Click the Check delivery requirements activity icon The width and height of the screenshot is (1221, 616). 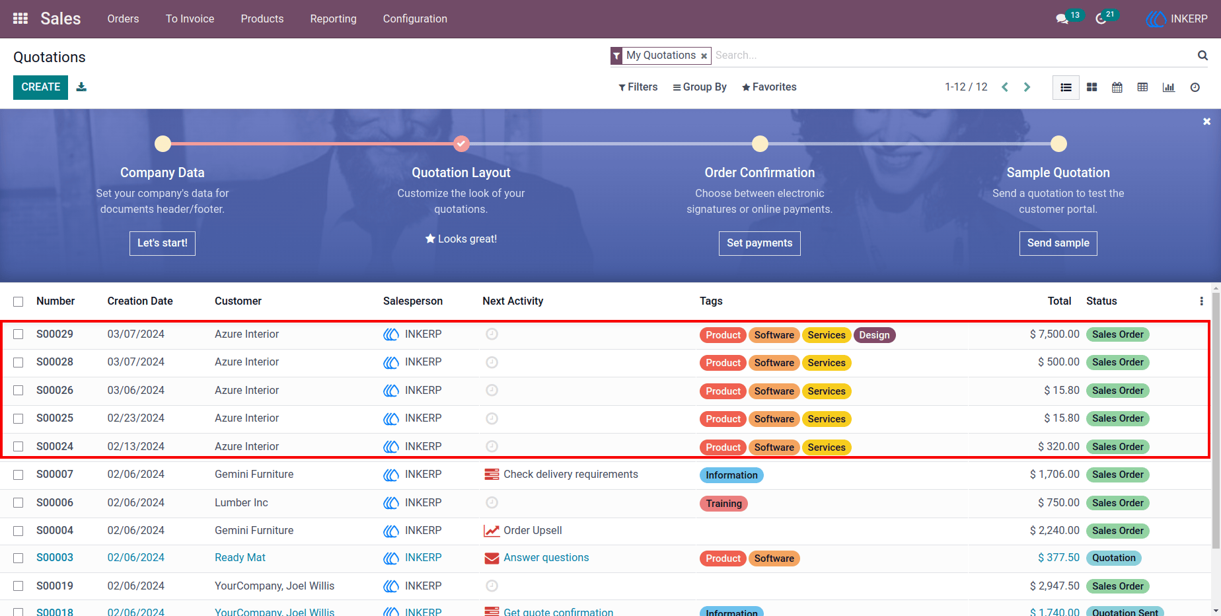[x=492, y=475]
